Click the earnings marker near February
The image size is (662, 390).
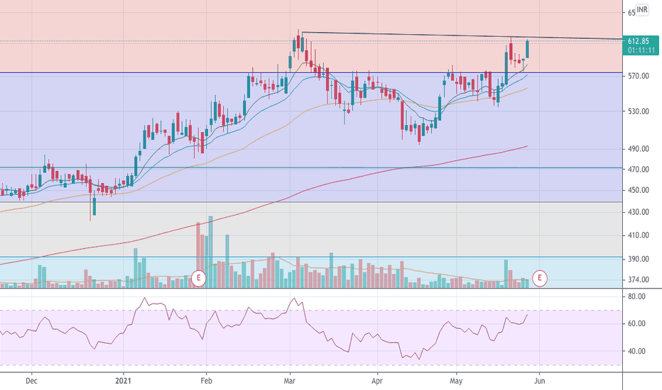pos(198,278)
